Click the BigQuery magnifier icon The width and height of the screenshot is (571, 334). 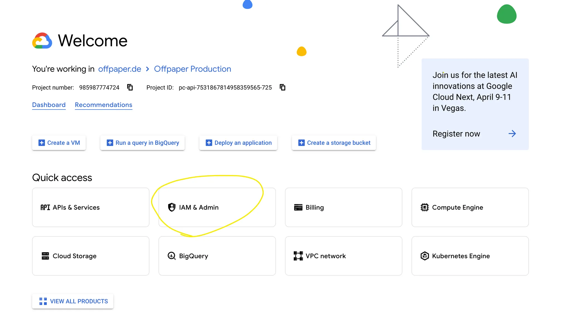point(172,256)
